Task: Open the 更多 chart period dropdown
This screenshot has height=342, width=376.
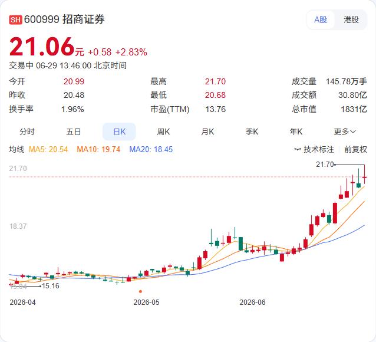Action: click(345, 131)
